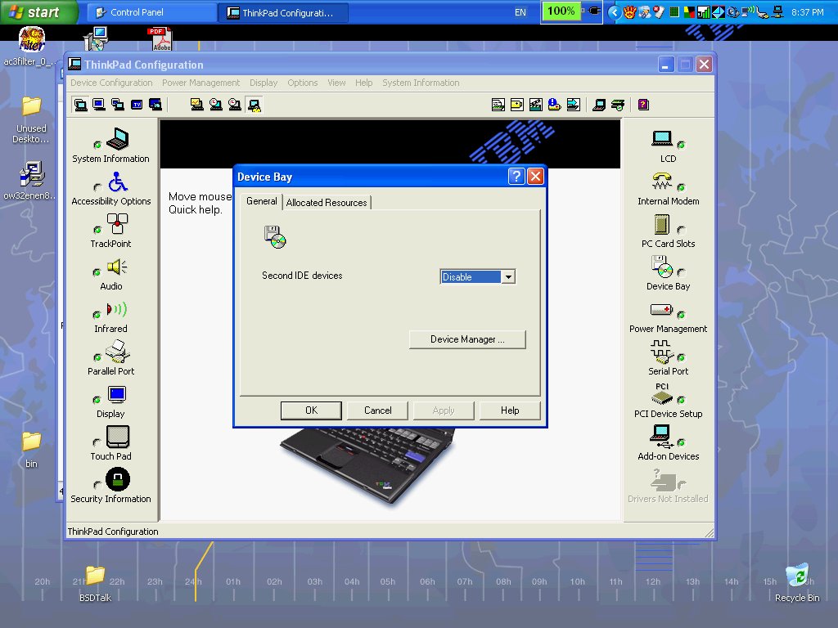Open the Power Management menu in menu bar
Screen dimensions: 838x628
click(x=201, y=83)
